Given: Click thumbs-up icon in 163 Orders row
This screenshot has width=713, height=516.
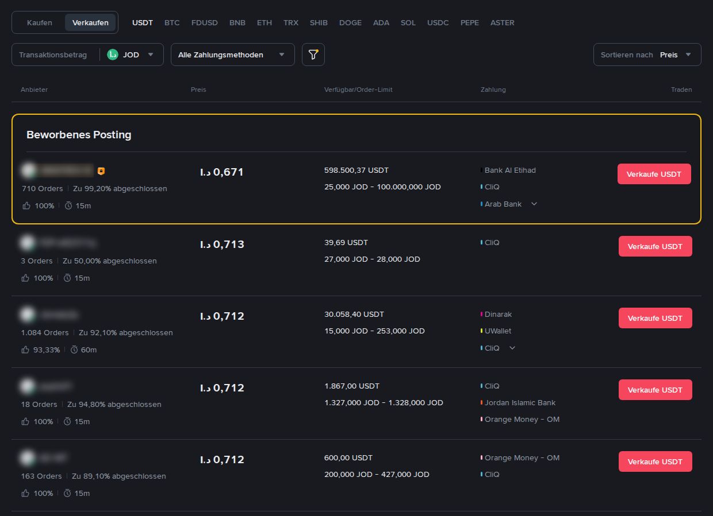Looking at the screenshot, I should tap(25, 493).
